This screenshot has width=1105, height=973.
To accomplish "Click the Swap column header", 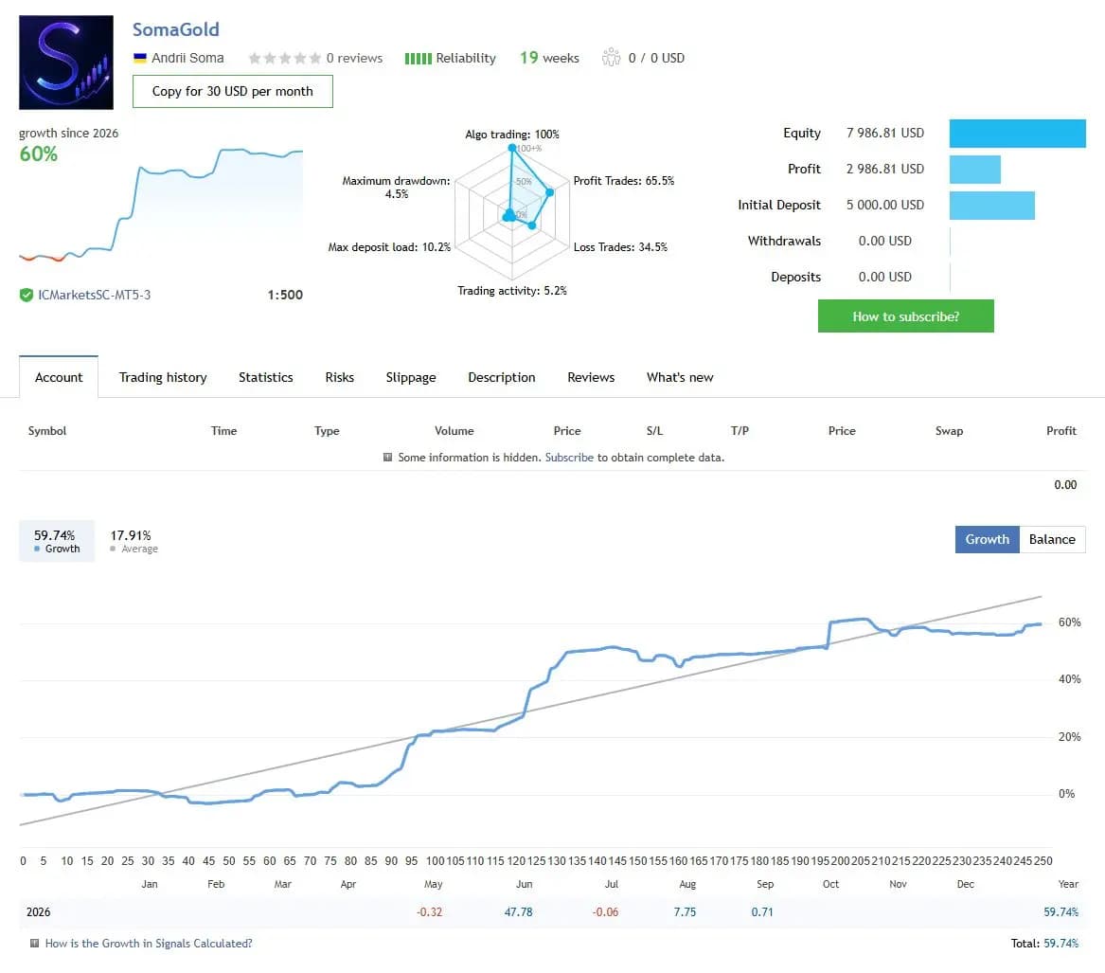I will (949, 431).
